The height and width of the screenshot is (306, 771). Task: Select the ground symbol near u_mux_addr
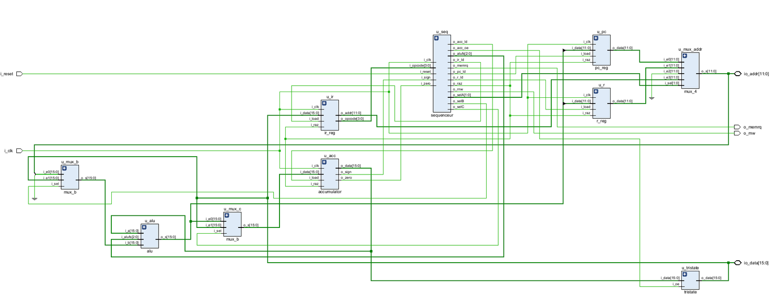[651, 98]
